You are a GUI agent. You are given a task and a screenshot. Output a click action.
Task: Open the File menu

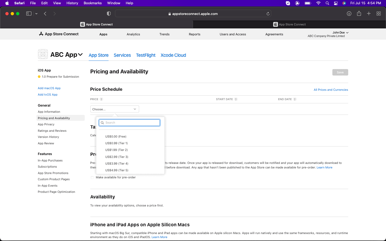[x=33, y=3]
